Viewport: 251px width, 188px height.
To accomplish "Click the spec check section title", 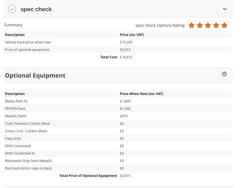I will 36,9.
